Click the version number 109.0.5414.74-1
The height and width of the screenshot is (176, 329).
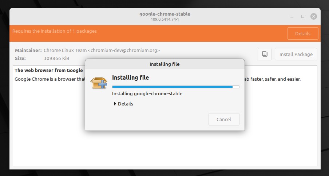point(165,19)
